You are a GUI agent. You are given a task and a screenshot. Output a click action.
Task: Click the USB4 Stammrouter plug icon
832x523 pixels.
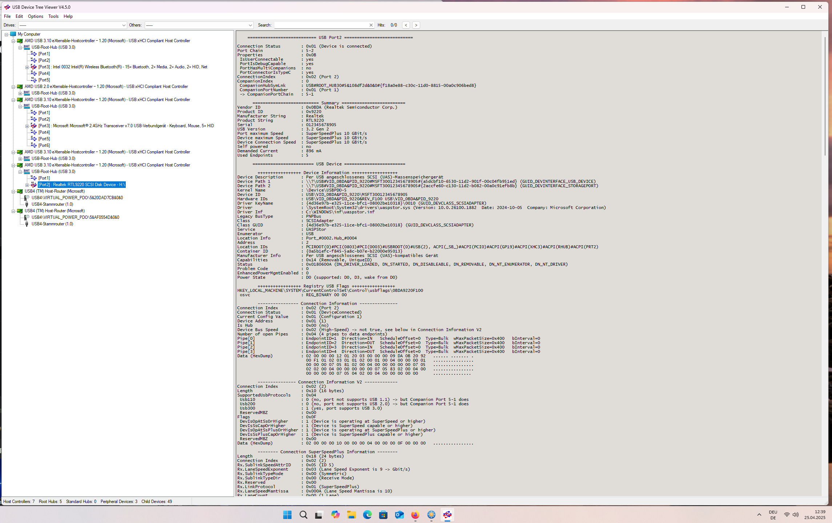[27, 204]
